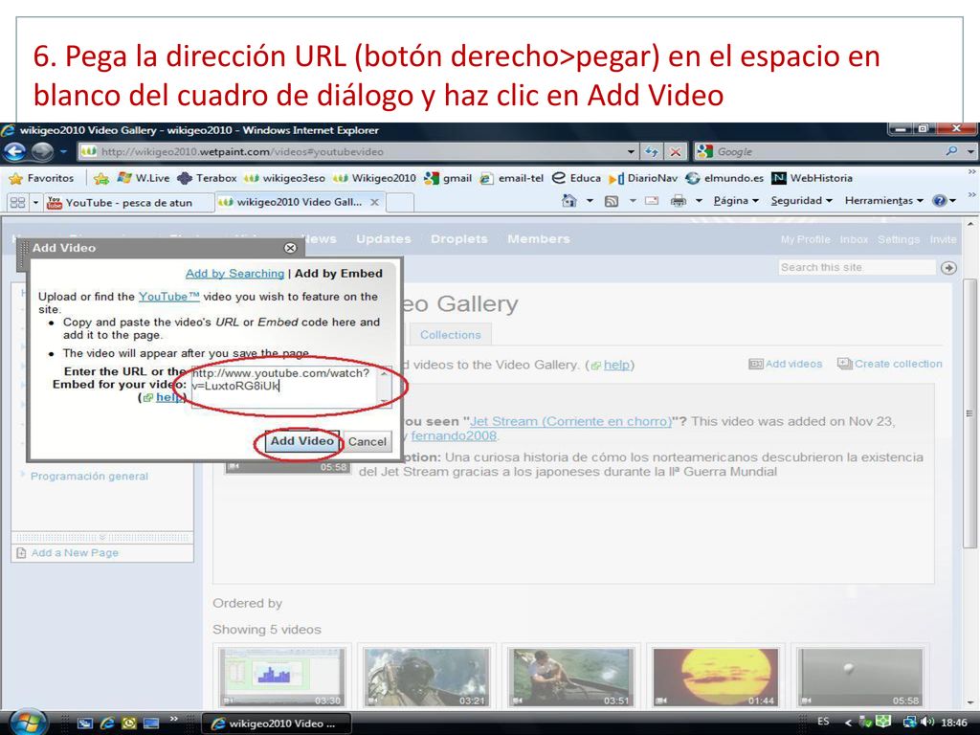The width and height of the screenshot is (980, 735).
Task: Open the Seguridad menu
Action: (x=801, y=201)
